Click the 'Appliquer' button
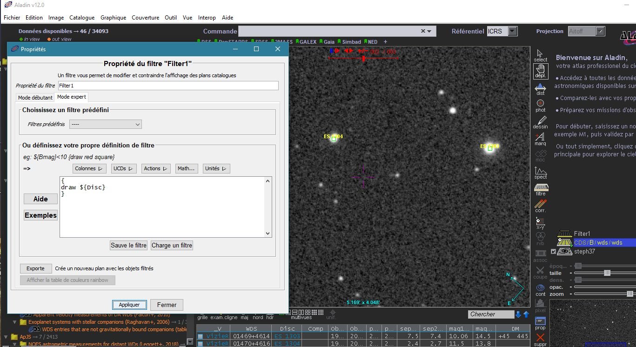This screenshot has height=347, width=636. [x=129, y=305]
